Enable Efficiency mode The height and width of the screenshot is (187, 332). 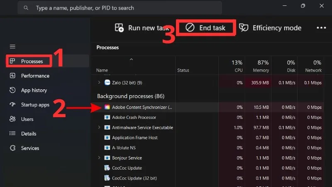pyautogui.click(x=270, y=28)
